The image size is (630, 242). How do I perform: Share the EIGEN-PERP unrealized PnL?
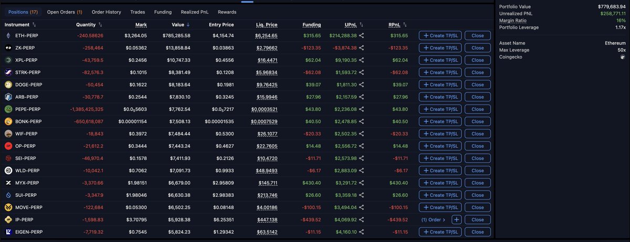(x=362, y=232)
